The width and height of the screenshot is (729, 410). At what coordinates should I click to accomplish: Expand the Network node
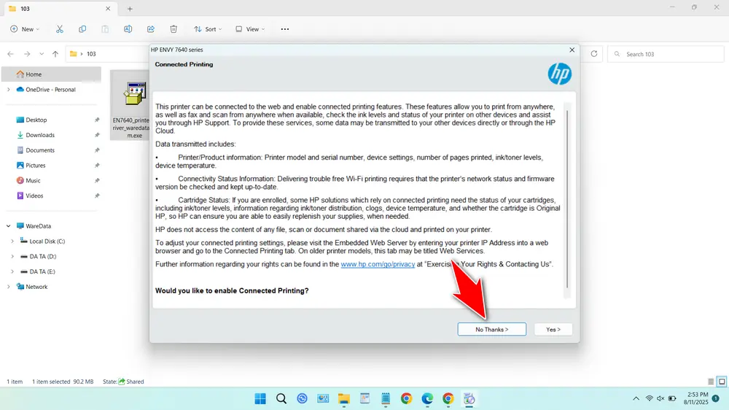[x=8, y=287]
